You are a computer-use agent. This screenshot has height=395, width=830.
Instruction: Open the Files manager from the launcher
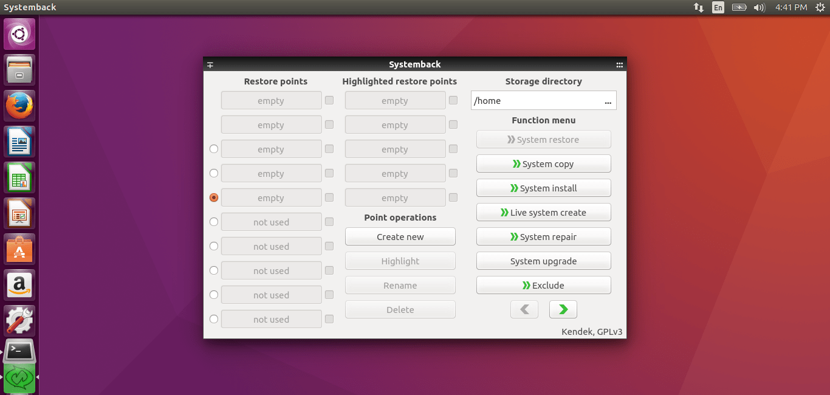pyautogui.click(x=19, y=70)
